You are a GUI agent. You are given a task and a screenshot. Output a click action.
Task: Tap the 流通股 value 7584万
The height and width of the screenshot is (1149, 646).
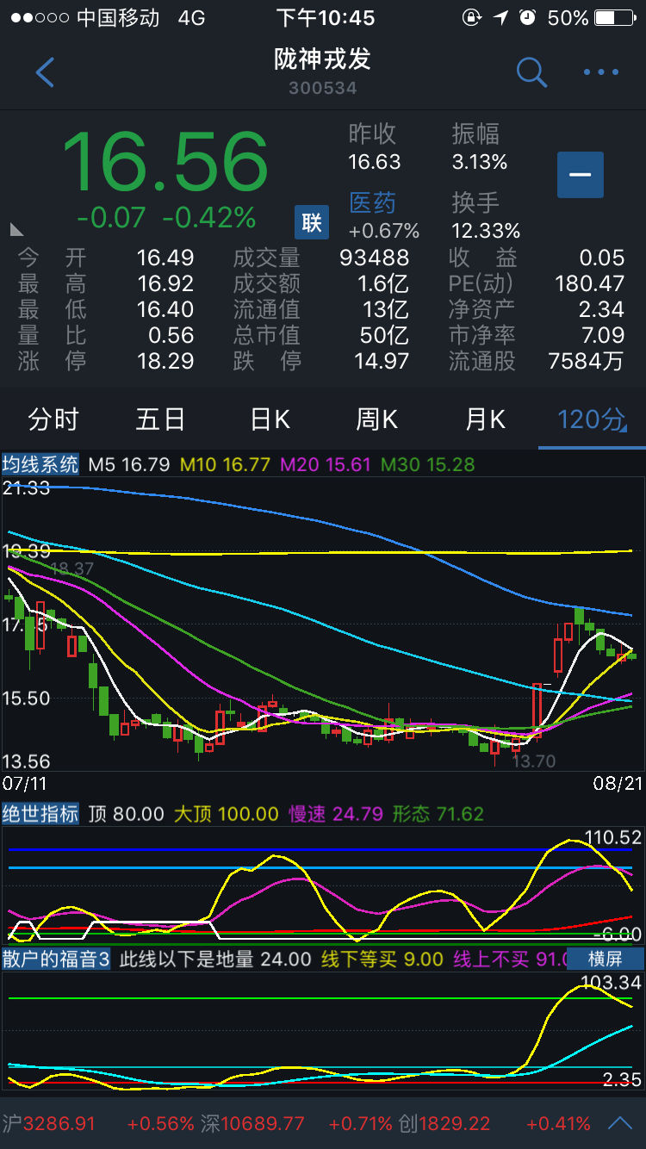(x=586, y=361)
